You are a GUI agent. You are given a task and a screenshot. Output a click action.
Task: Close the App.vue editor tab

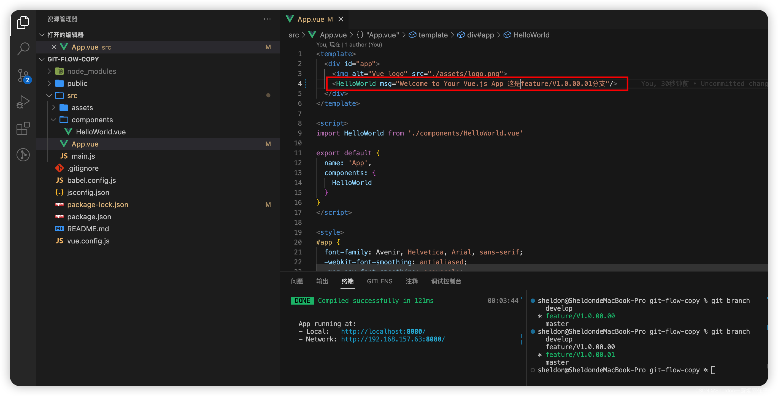[x=341, y=19]
